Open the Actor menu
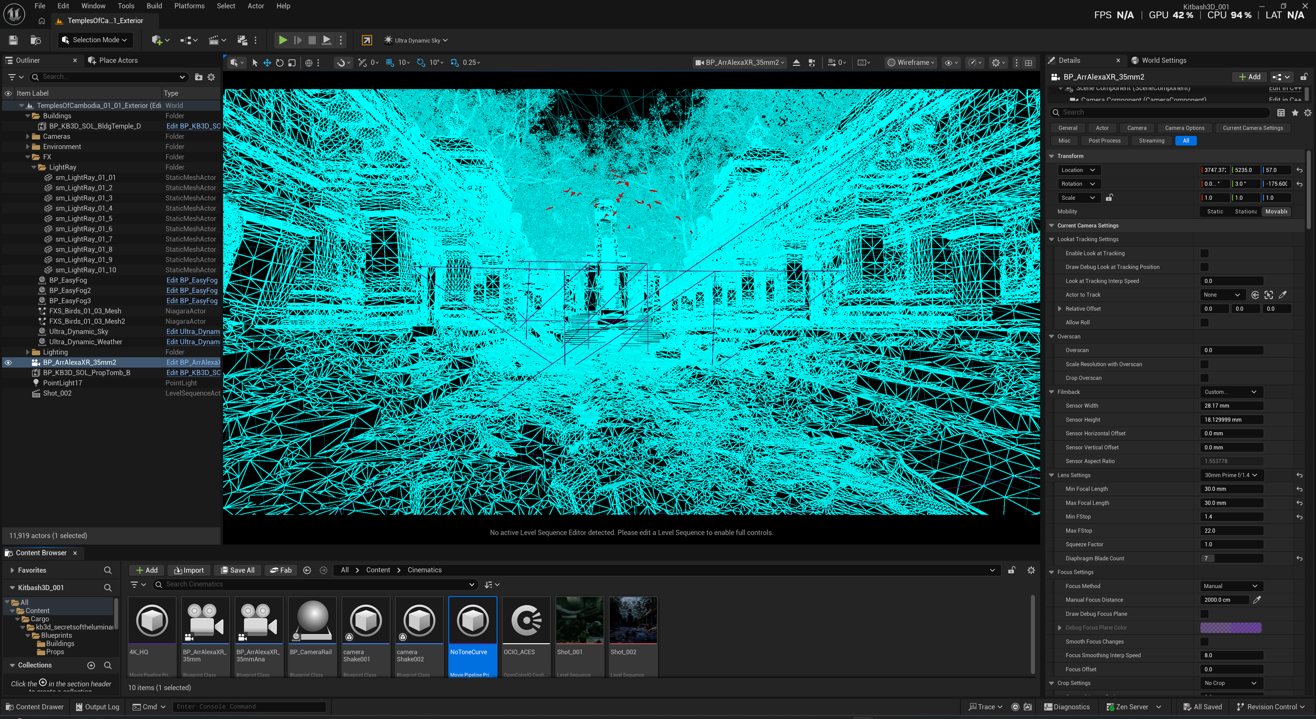This screenshot has width=1316, height=719. (x=256, y=6)
